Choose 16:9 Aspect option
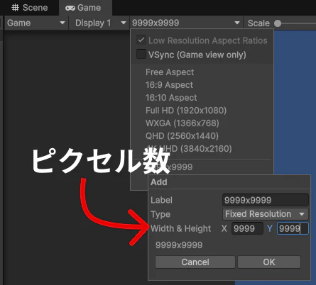Screen dimensions: 316x285 pos(169,85)
